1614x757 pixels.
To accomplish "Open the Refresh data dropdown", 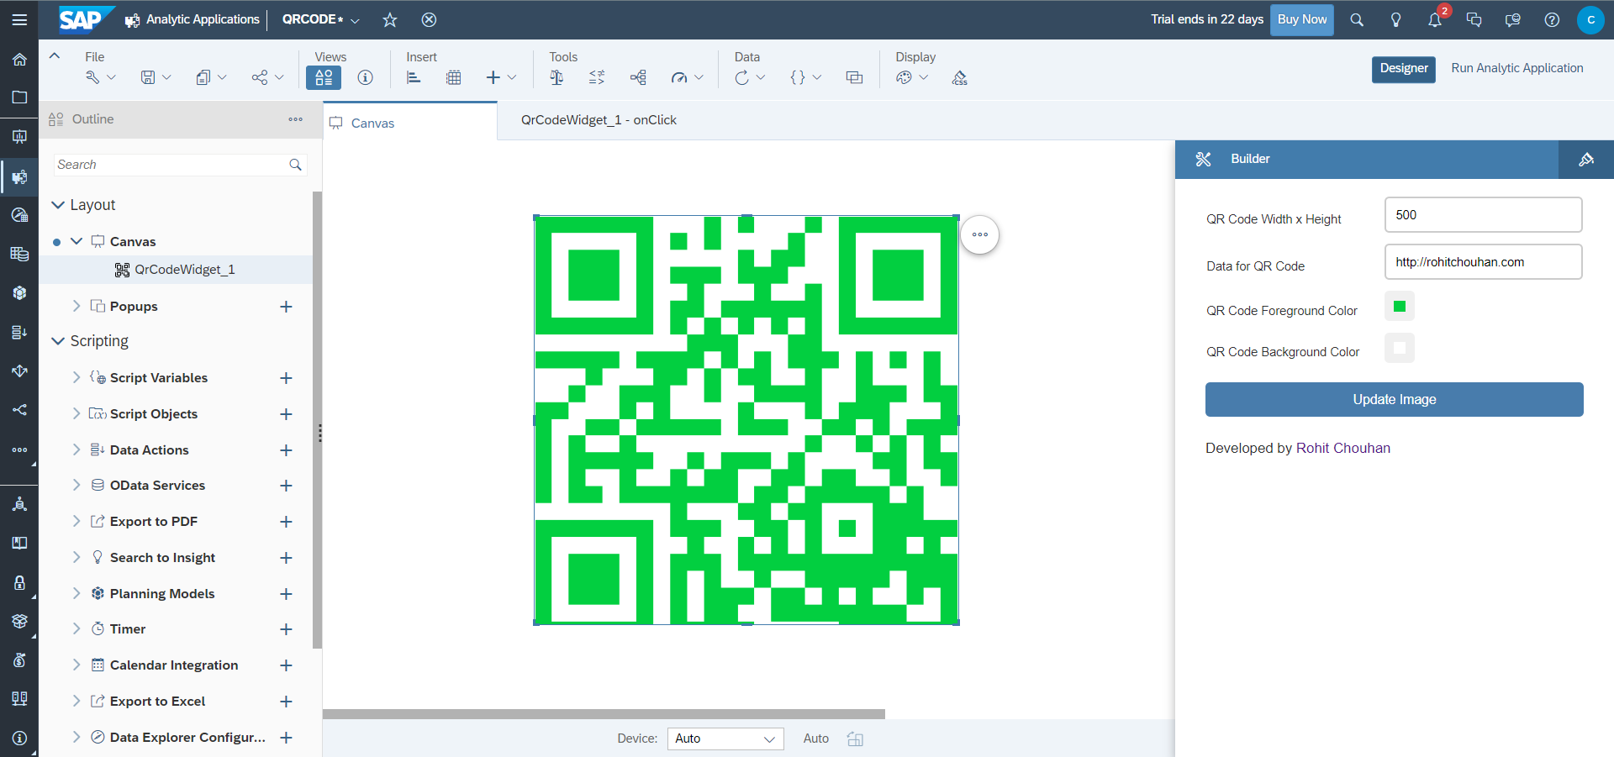I will tap(750, 77).
